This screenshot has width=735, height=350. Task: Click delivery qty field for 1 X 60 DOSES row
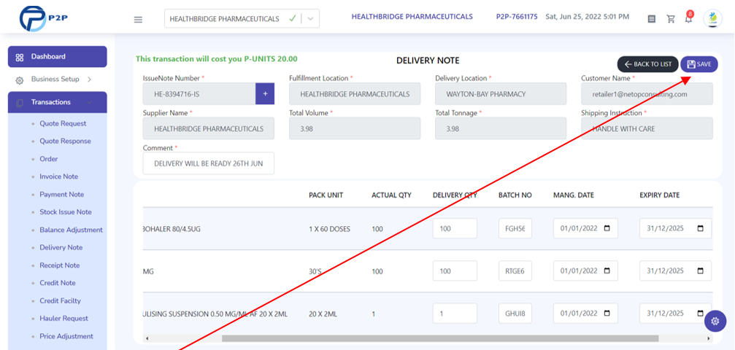[455, 228]
